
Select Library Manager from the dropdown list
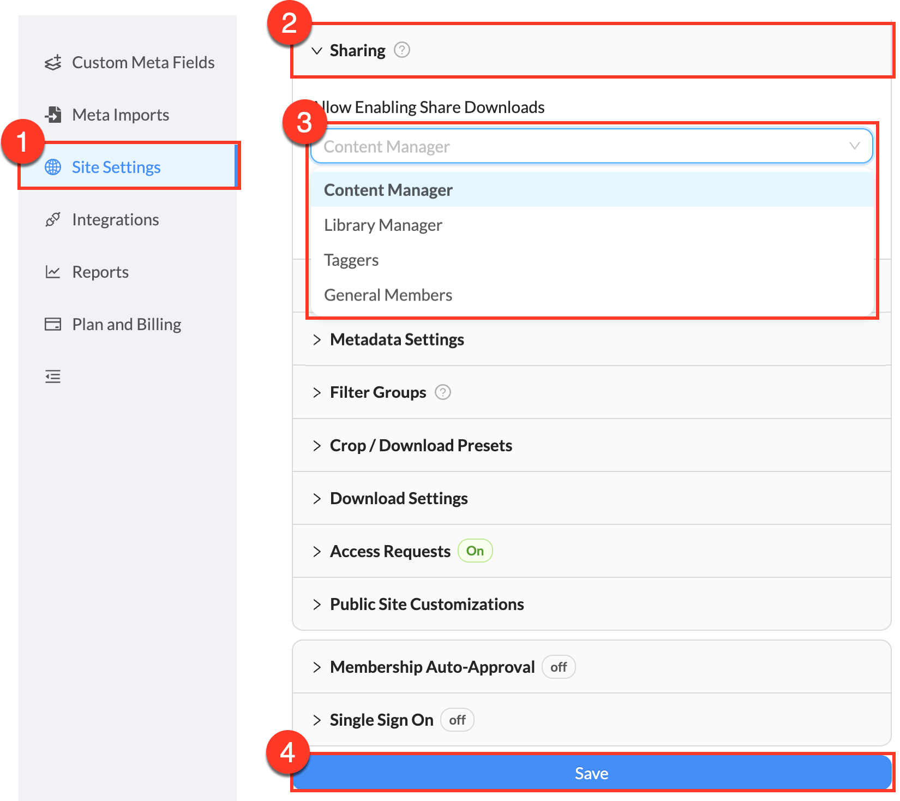pos(383,225)
